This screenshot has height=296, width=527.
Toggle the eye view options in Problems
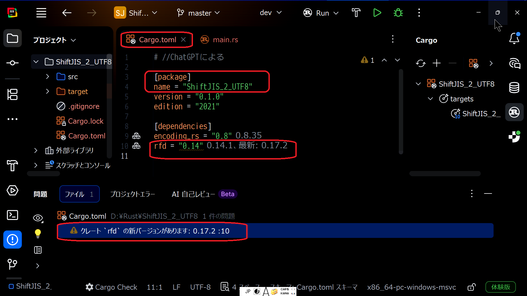[38, 218]
